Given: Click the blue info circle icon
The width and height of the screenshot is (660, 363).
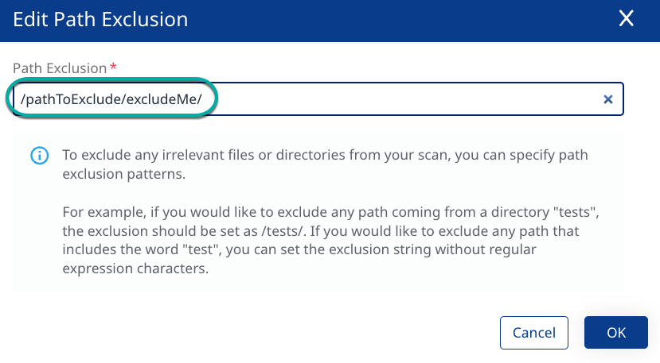Looking at the screenshot, I should 38,156.
